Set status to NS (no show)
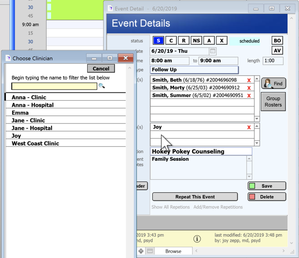 [196, 41]
